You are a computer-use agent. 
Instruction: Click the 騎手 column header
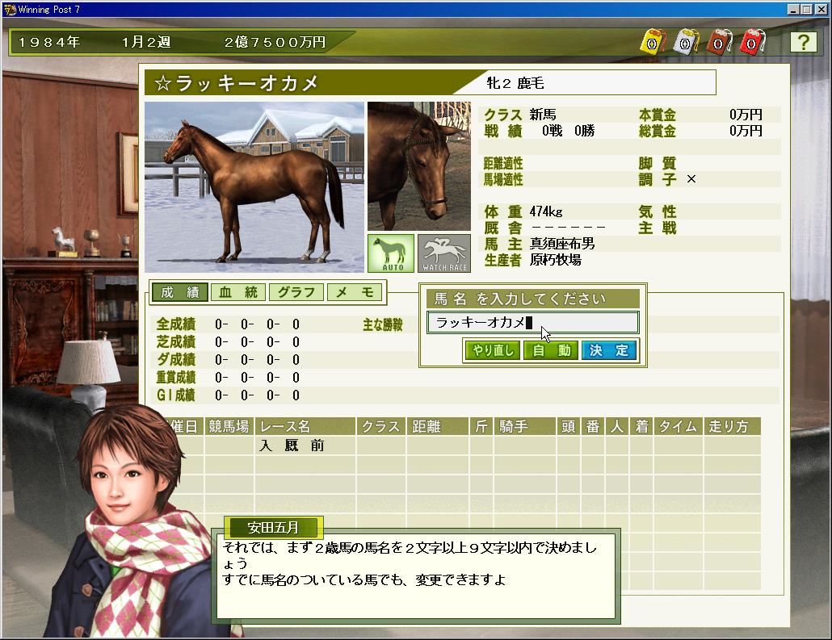[524, 426]
